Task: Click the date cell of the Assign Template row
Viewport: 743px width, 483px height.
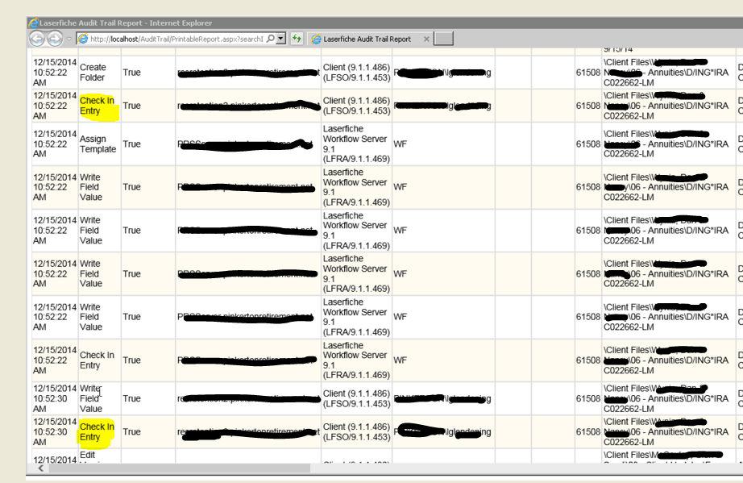Action: (55, 144)
